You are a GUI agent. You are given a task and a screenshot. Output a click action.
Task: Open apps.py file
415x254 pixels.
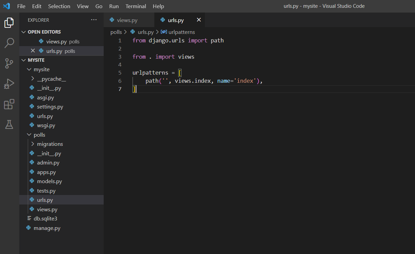pyautogui.click(x=61, y=172)
